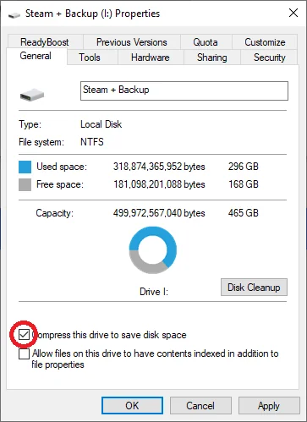307x422 pixels.
Task: Open the Security tab
Action: (270, 58)
